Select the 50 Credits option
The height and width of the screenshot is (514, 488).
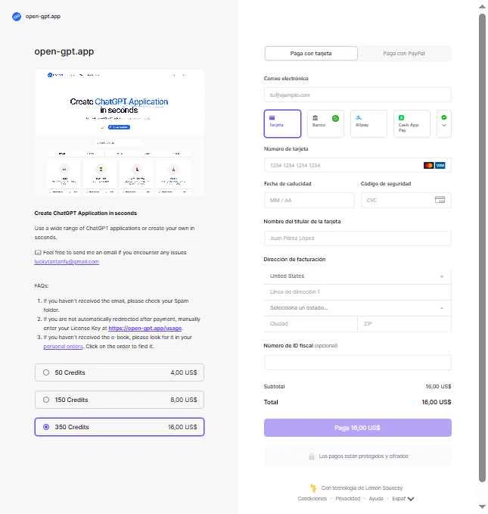(x=120, y=372)
